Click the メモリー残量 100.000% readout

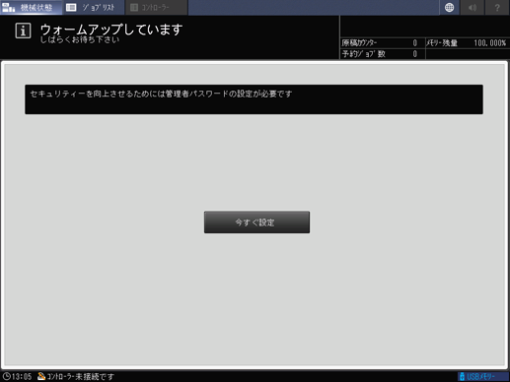click(468, 43)
